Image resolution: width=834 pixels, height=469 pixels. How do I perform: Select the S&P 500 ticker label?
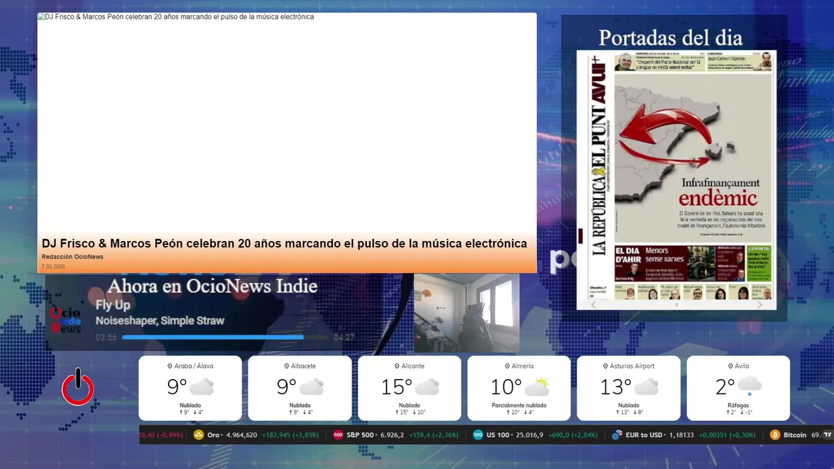click(x=360, y=434)
